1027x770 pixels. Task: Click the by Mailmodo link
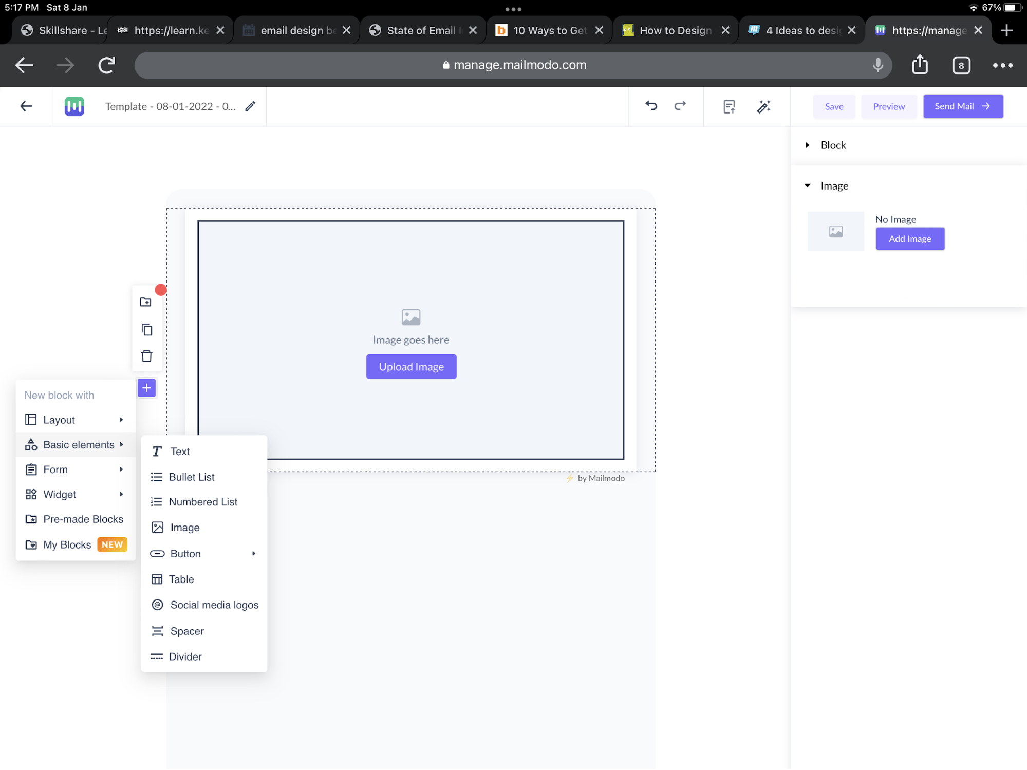point(595,478)
